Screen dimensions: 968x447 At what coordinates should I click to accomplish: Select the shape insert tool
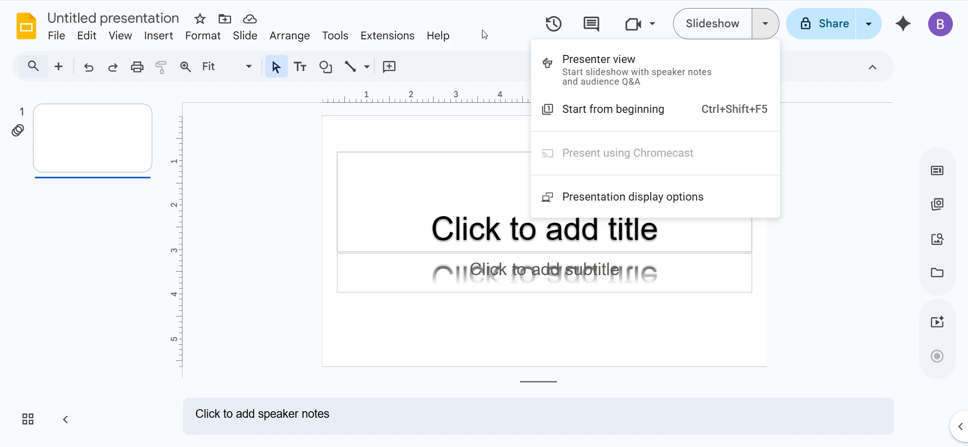pos(326,67)
